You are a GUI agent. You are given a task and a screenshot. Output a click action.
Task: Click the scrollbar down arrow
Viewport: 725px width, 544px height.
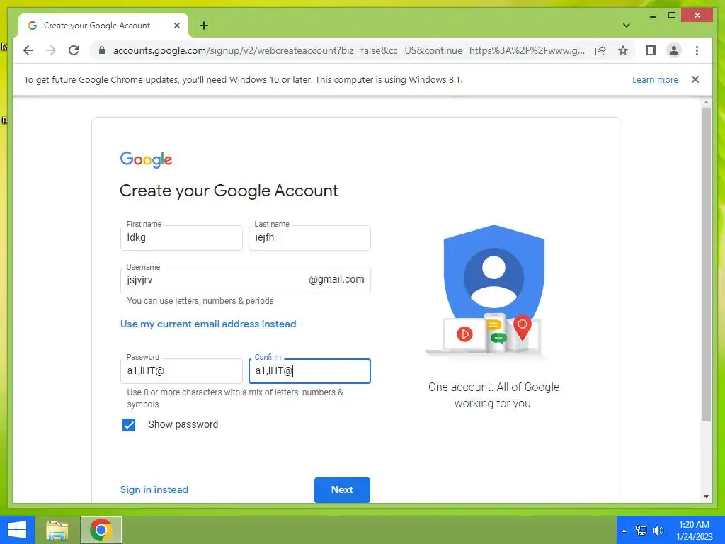point(706,497)
